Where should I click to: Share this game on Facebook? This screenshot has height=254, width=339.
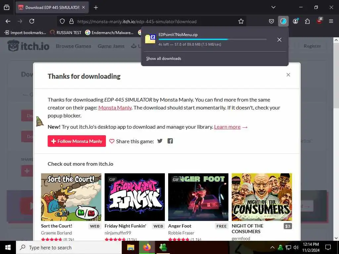tap(170, 141)
